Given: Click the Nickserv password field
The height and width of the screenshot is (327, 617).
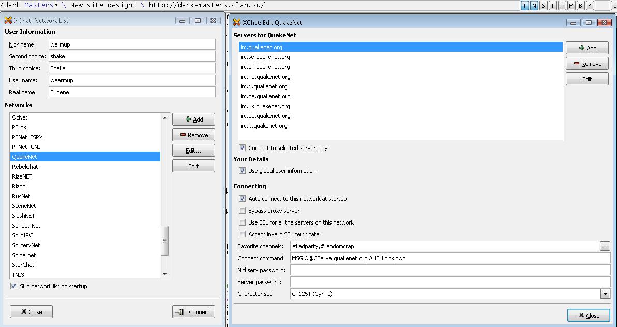Looking at the screenshot, I should (450, 270).
